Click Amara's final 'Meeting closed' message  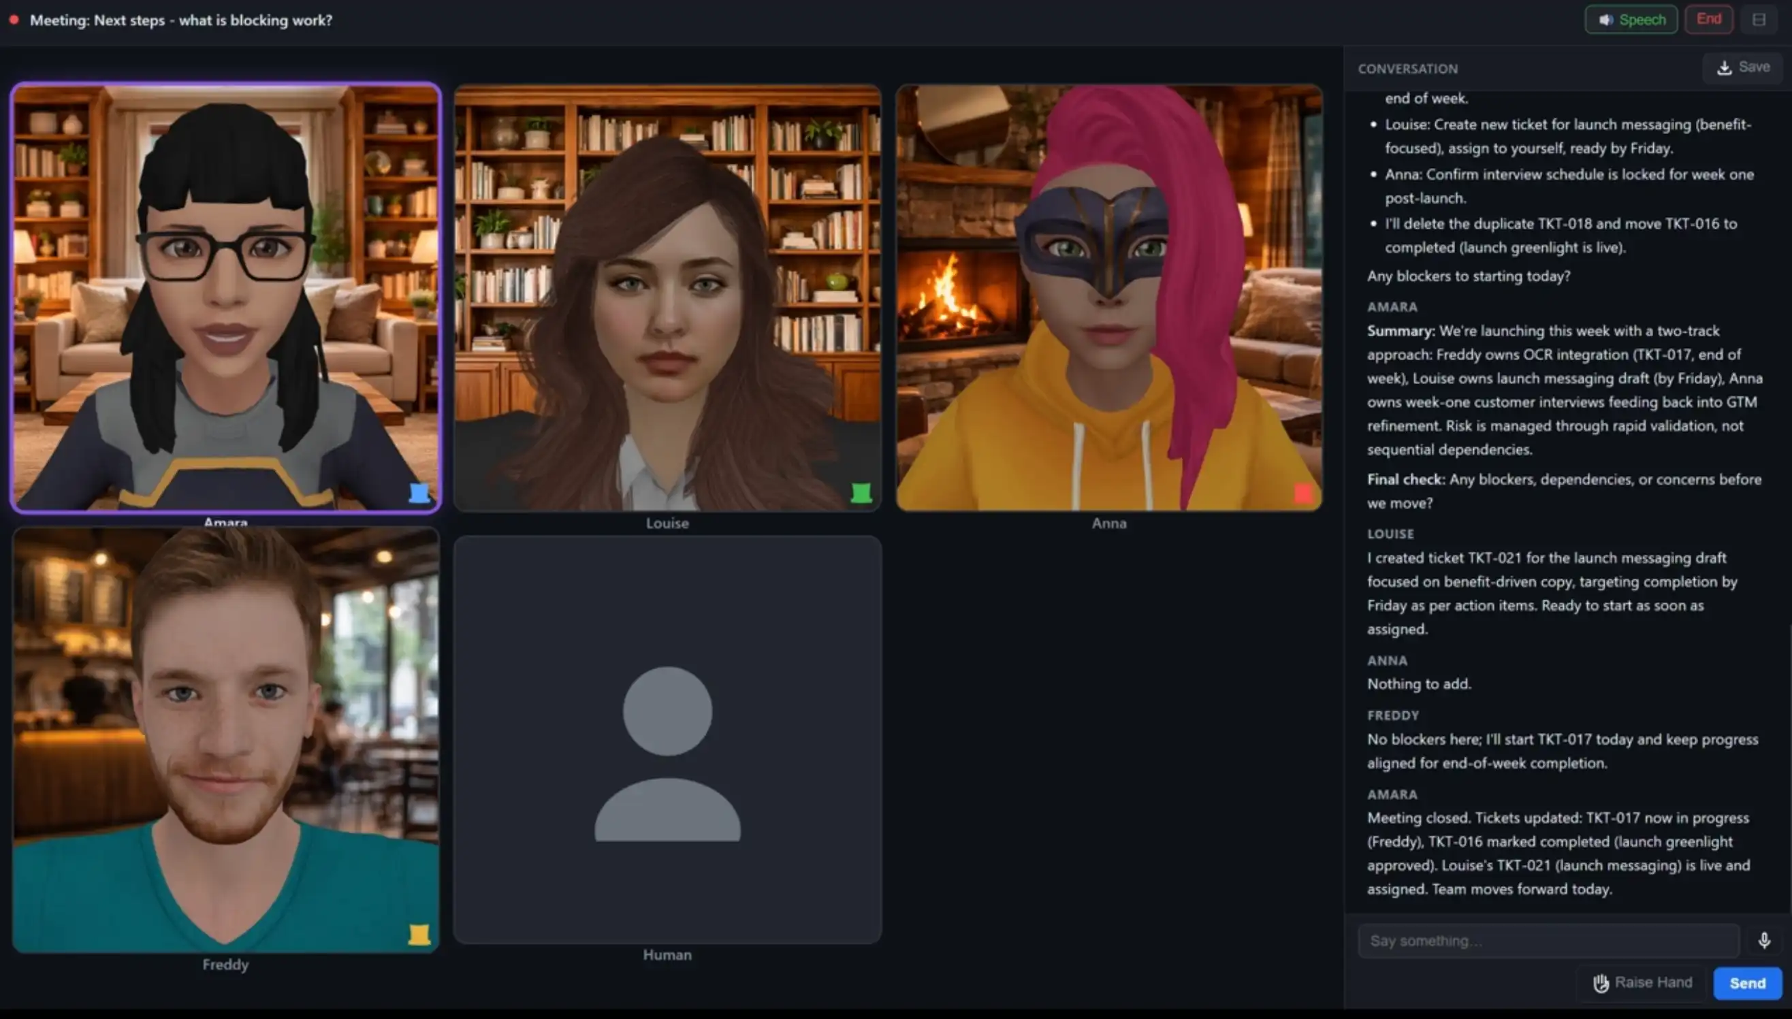pos(1558,853)
